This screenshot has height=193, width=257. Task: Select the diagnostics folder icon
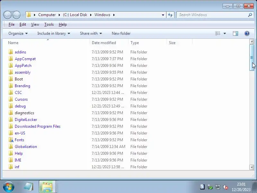click(11, 113)
